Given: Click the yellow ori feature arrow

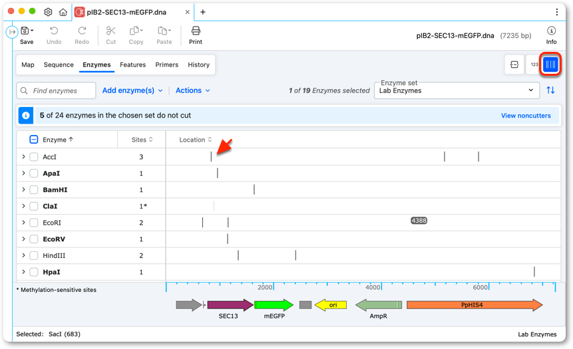Looking at the screenshot, I should pos(331,305).
